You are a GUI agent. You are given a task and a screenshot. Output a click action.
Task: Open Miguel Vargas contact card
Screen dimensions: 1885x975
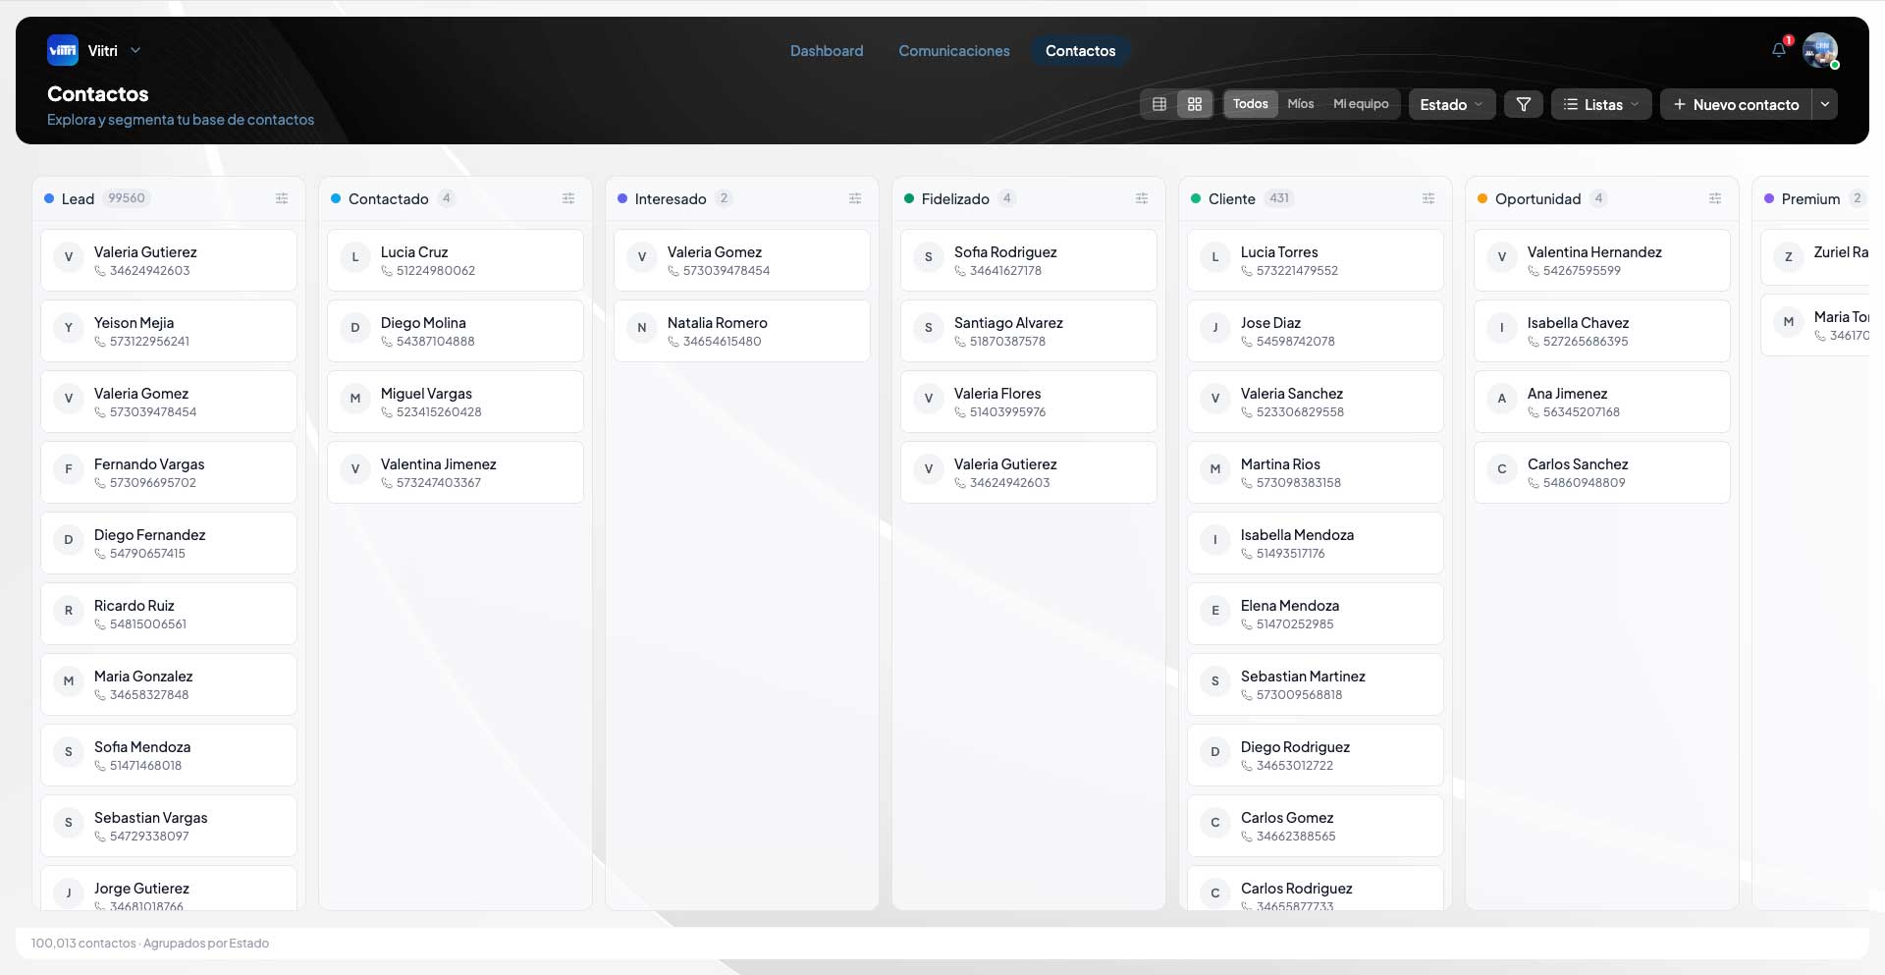click(x=456, y=402)
